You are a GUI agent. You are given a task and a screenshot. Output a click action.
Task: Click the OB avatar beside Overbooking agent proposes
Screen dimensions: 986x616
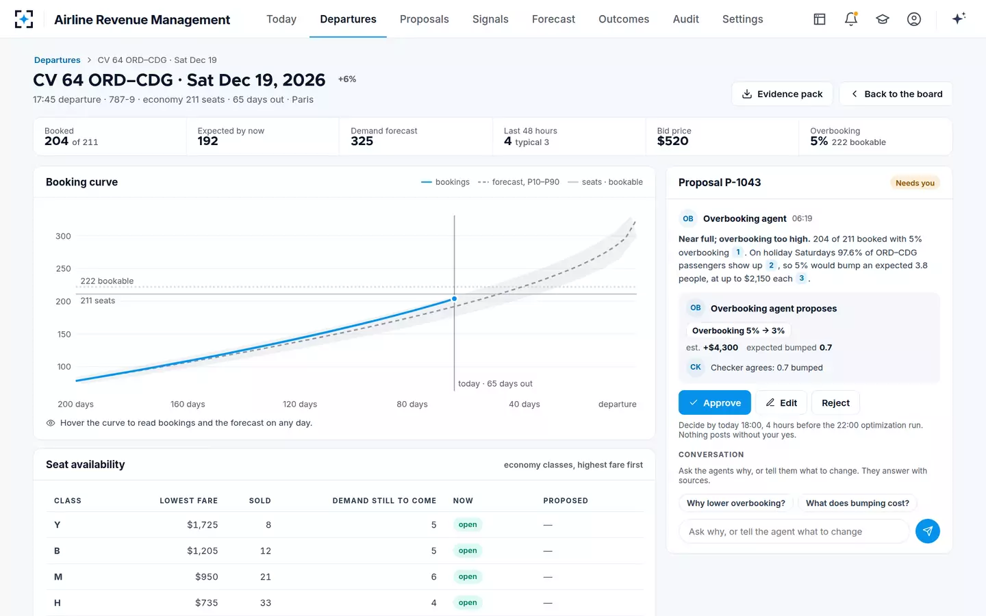[696, 308]
